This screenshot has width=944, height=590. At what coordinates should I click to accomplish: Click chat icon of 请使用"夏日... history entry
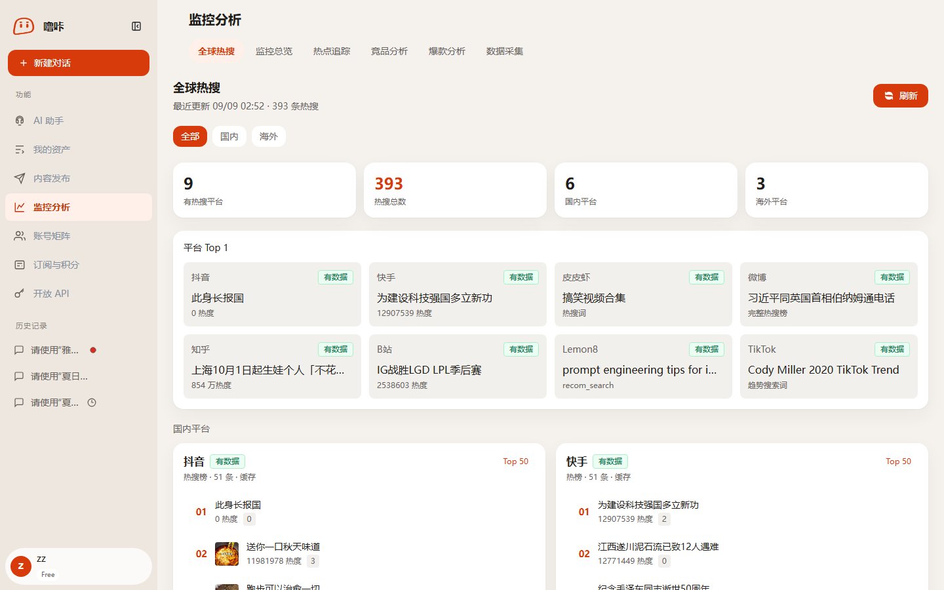point(19,376)
